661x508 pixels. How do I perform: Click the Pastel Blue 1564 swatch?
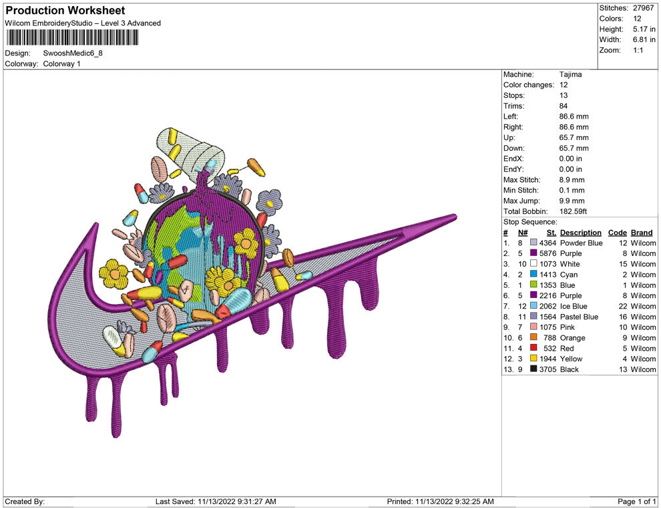533,316
